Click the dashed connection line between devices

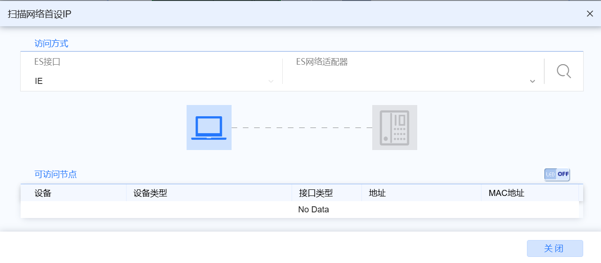pyautogui.click(x=301, y=128)
